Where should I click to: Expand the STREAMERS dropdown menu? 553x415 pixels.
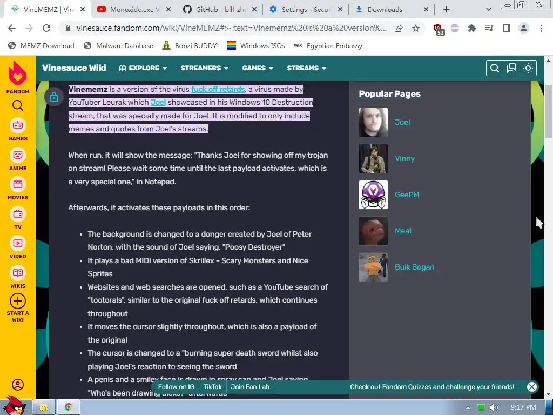pyautogui.click(x=205, y=68)
